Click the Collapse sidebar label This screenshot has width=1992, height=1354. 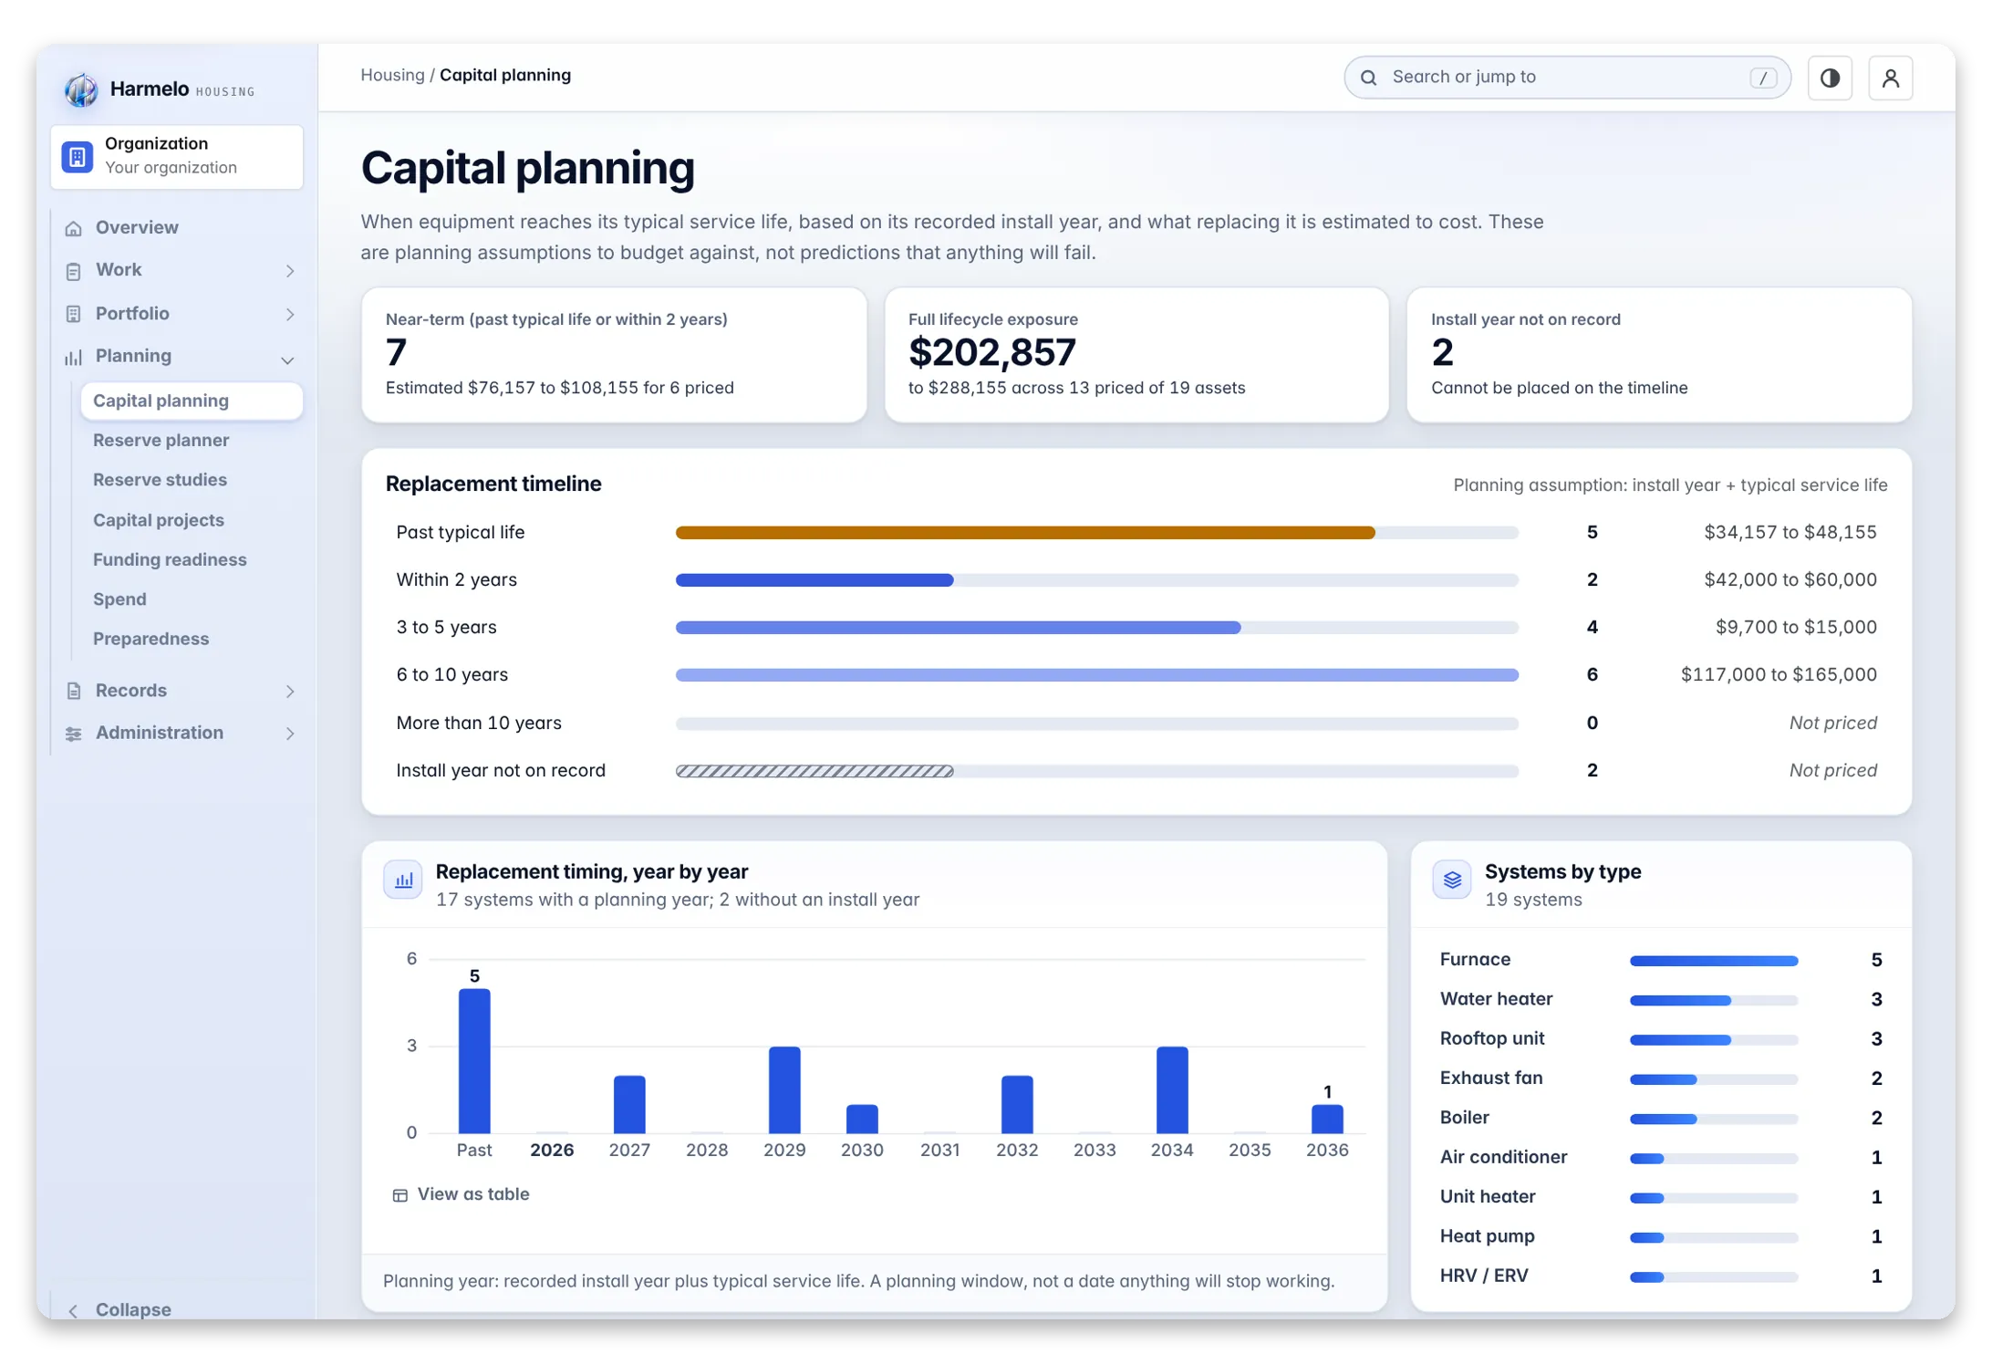(x=133, y=1310)
